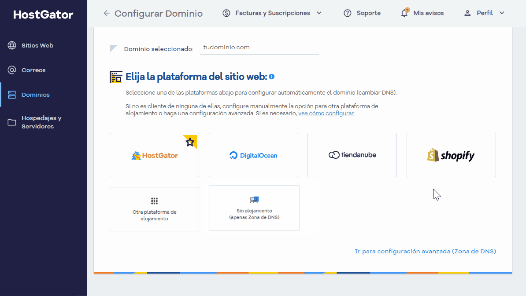This screenshot has height=296, width=526.
Task: Click the Perfil user icon
Action: click(467, 13)
